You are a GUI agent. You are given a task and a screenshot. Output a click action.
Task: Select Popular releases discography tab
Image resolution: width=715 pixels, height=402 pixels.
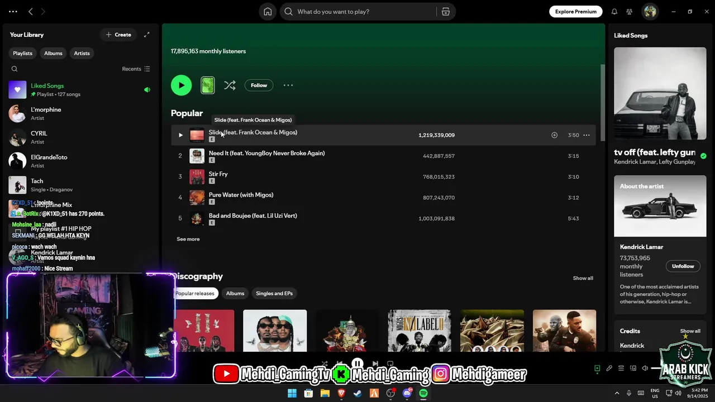195,293
